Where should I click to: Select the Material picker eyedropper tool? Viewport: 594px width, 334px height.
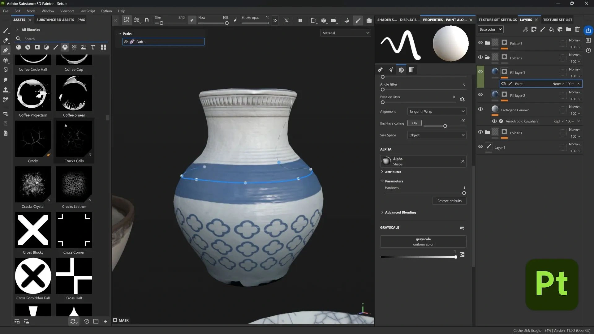pyautogui.click(x=5, y=100)
